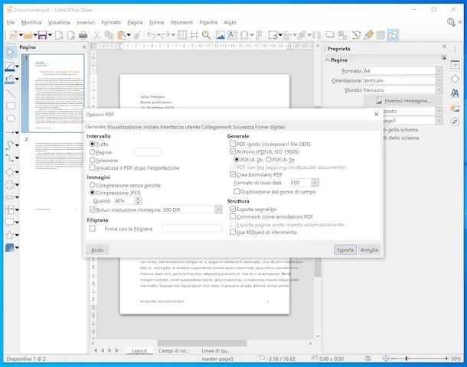Screen dimensions: 467x367
Task: Select the Stars and Banners tool
Action: [x=9, y=235]
